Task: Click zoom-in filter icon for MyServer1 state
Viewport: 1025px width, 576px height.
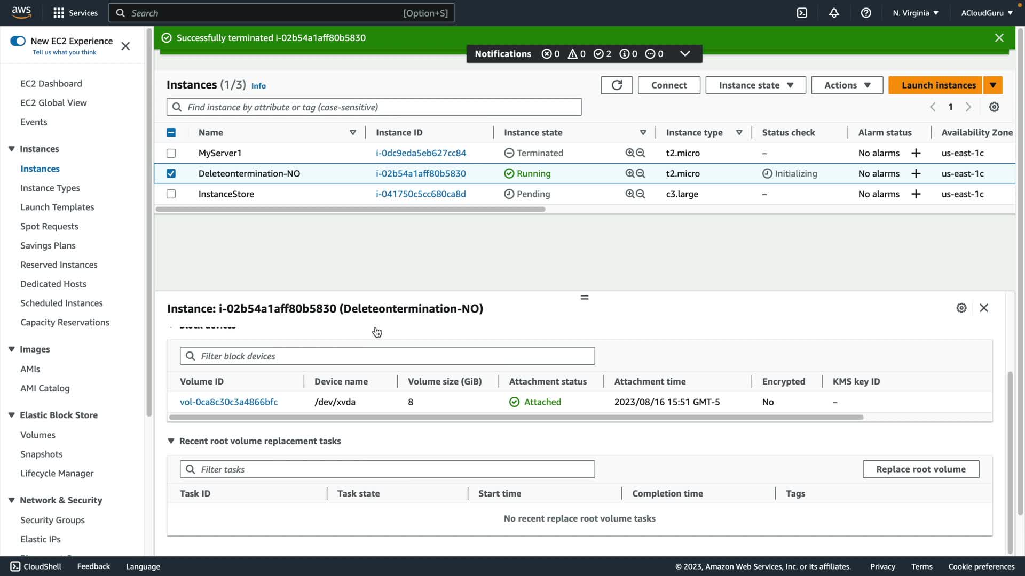Action: [x=630, y=153]
